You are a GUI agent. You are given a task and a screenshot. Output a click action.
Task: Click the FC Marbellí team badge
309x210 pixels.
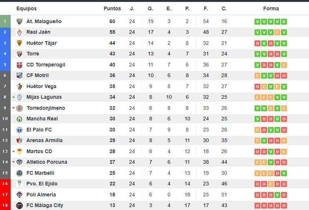19,173
